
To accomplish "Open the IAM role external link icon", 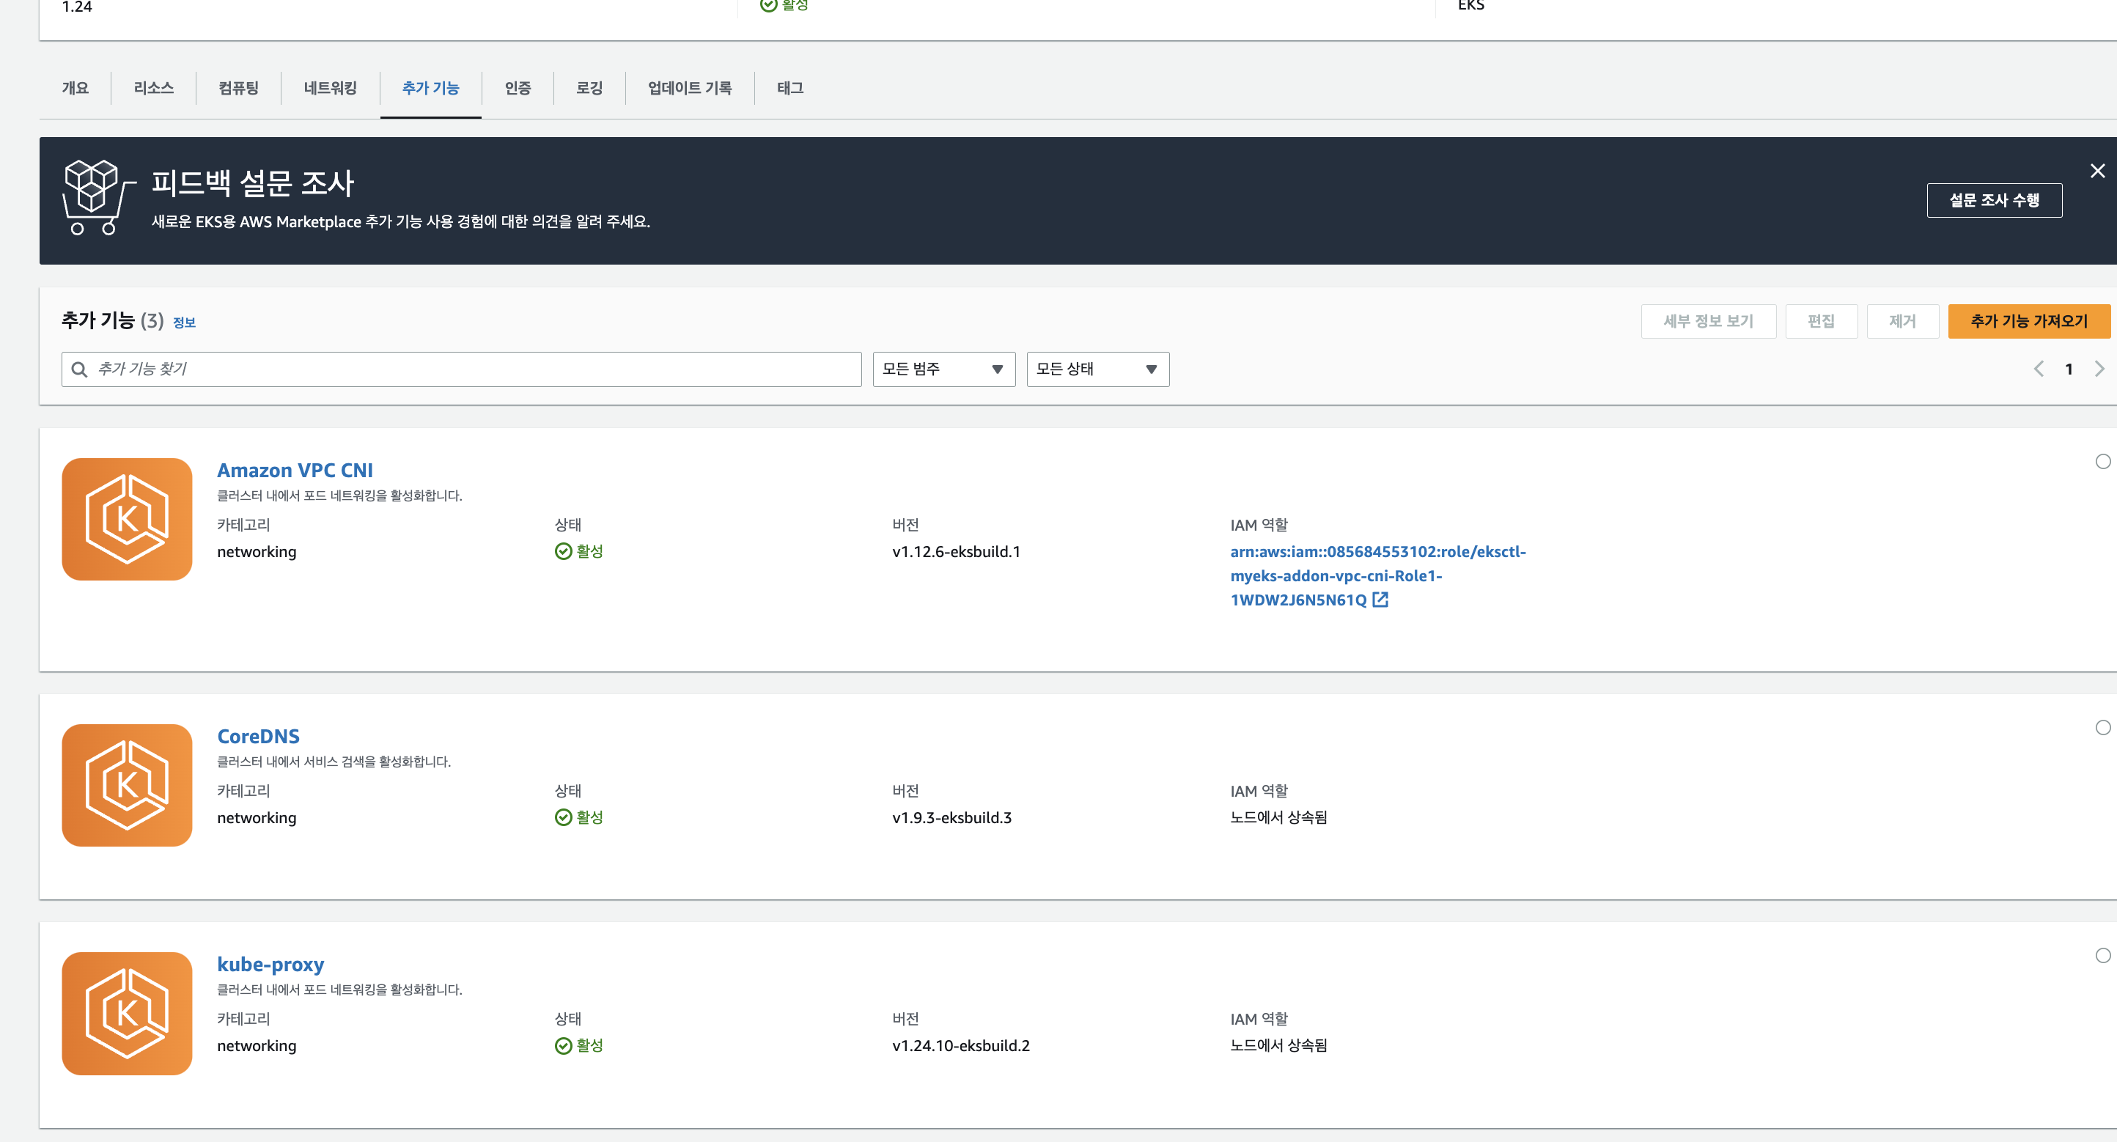I will (1380, 600).
